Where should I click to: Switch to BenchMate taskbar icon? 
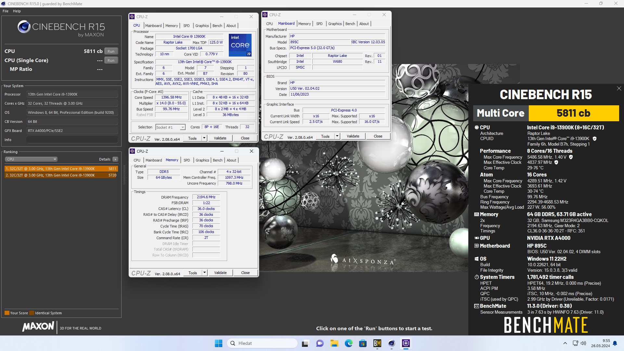377,343
